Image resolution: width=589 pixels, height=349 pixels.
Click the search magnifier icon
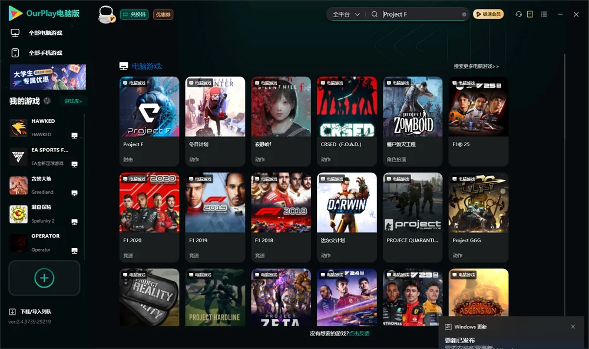tap(375, 14)
